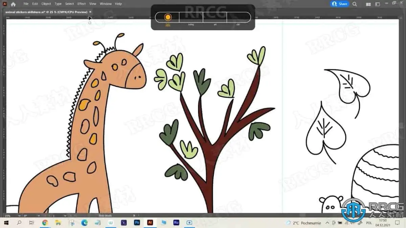Viewport: 406px width, 228px height.
Task: Open the Photoshop taskbar icon
Action: tap(137, 223)
